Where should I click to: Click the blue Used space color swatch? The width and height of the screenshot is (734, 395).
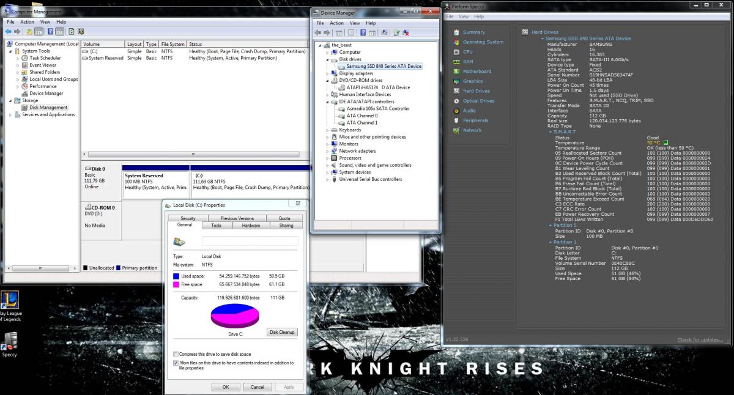click(176, 276)
